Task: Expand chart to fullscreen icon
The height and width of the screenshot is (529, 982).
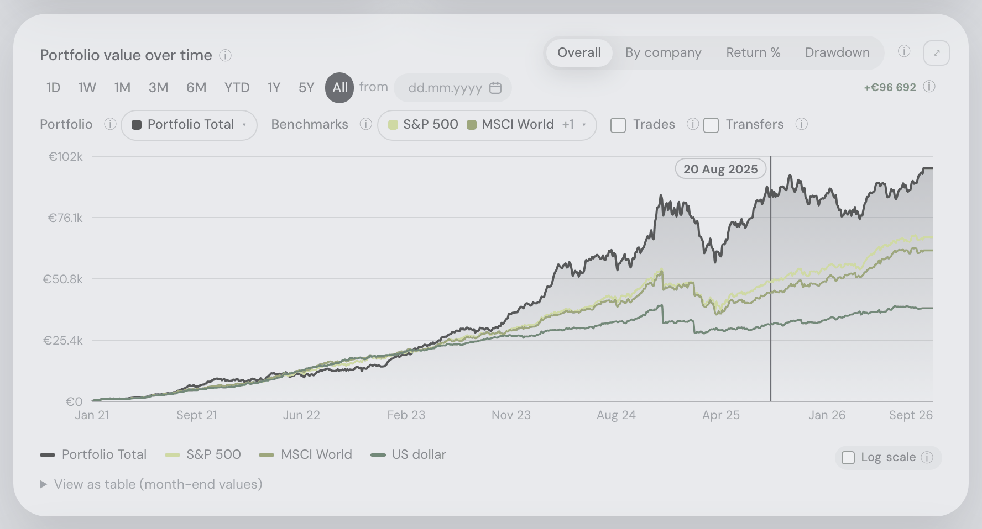Action: [937, 53]
